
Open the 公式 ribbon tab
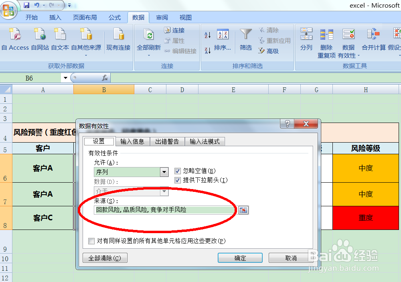pyautogui.click(x=115, y=18)
